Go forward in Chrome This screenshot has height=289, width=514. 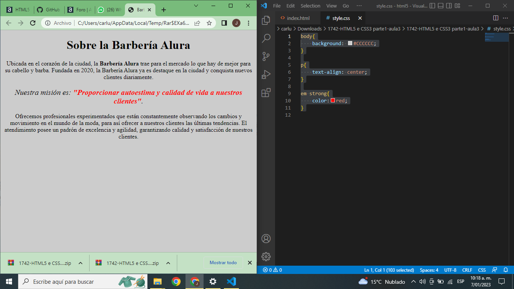(x=21, y=23)
